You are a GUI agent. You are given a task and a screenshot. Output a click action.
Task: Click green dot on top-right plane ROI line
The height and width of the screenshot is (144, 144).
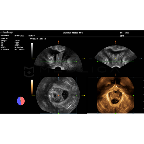[97, 61]
